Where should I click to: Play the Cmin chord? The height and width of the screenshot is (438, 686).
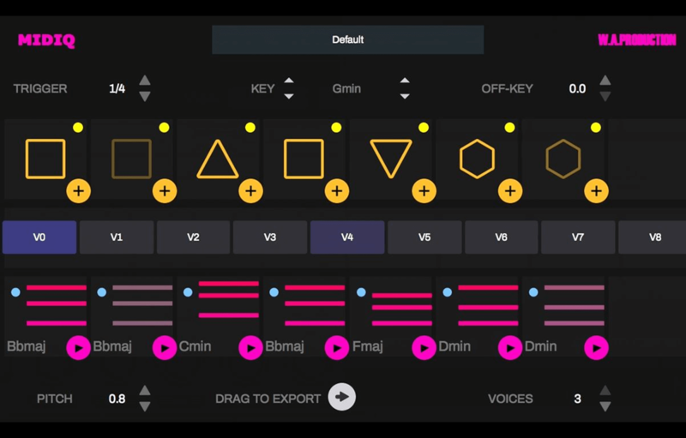pos(250,347)
